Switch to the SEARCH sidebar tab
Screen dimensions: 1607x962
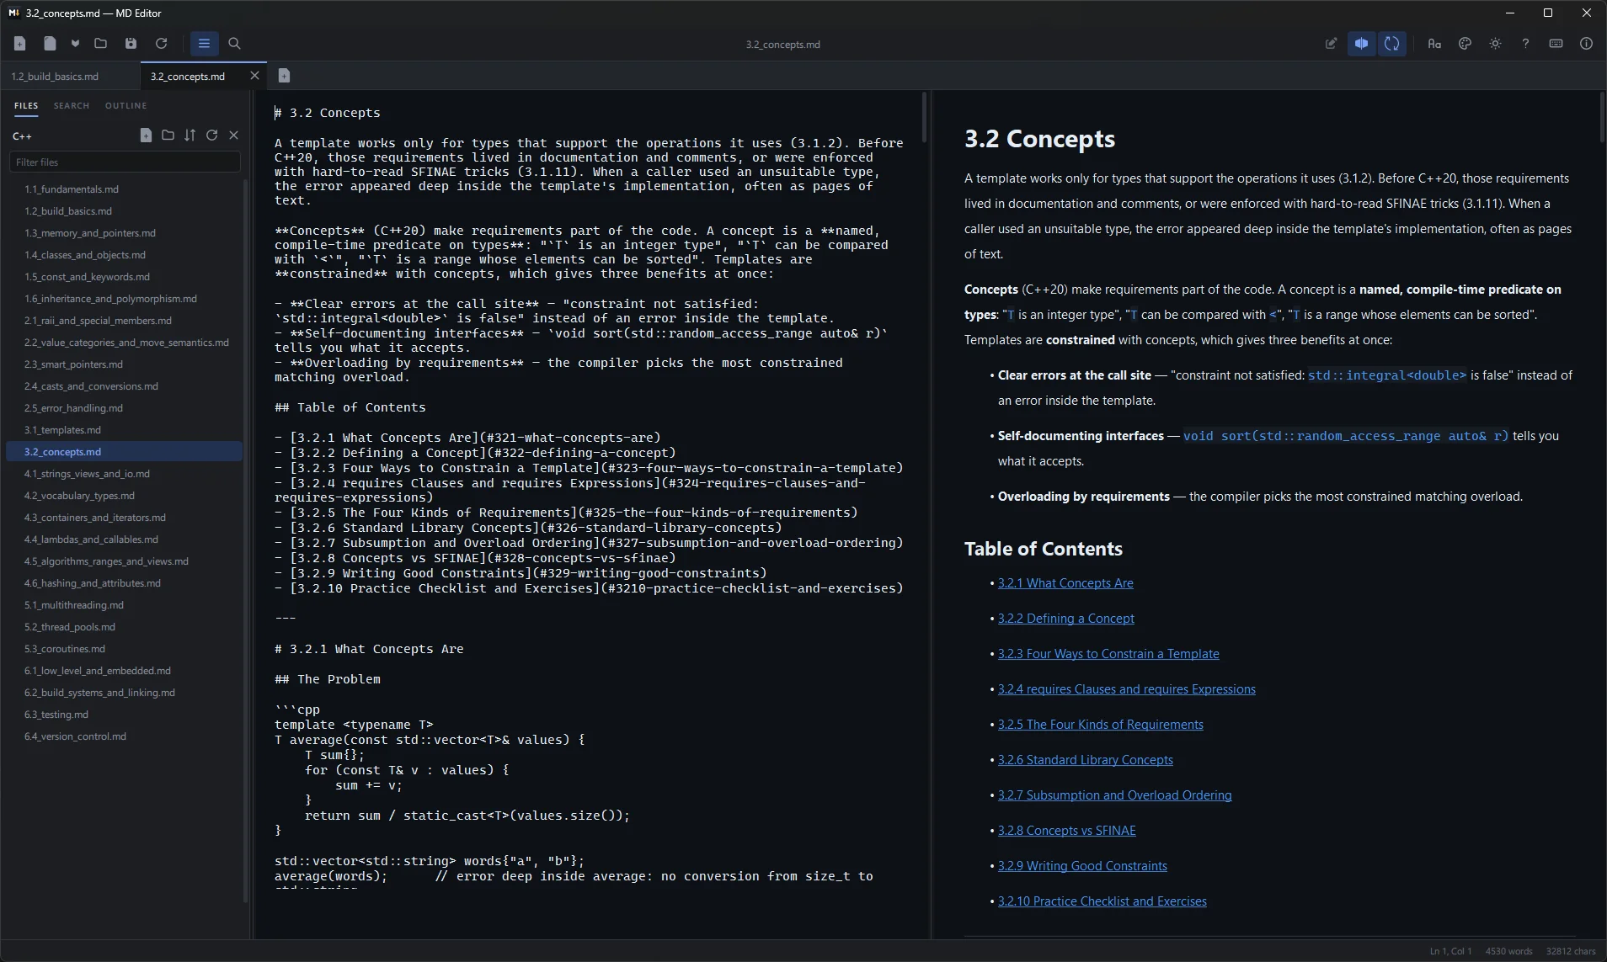coord(72,105)
